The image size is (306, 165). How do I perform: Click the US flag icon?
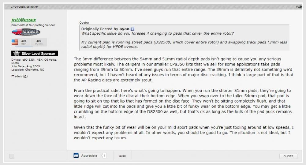point(15,42)
